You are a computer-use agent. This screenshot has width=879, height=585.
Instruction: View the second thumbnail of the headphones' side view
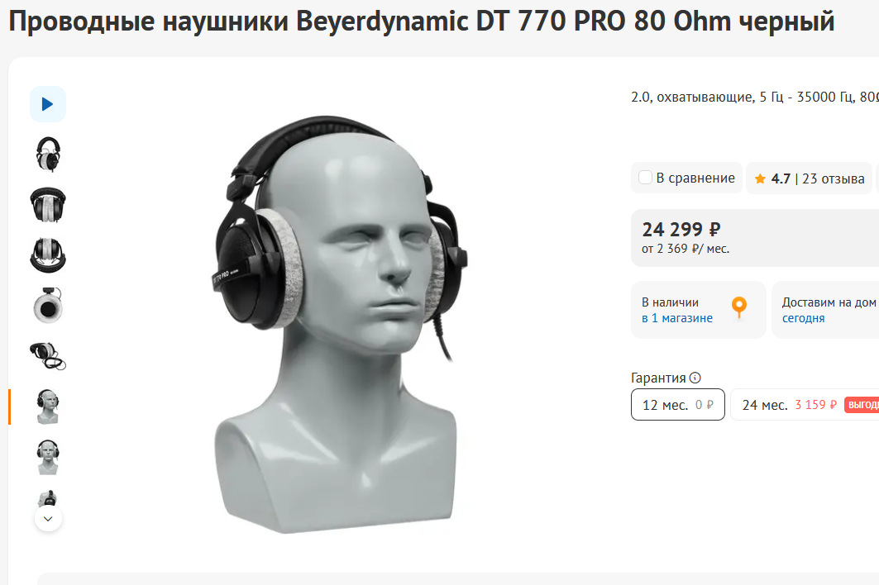(48, 155)
